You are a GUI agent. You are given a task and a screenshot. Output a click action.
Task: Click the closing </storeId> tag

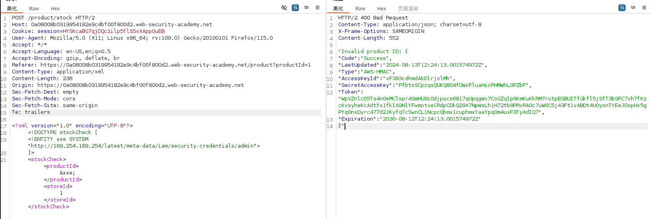pos(60,200)
